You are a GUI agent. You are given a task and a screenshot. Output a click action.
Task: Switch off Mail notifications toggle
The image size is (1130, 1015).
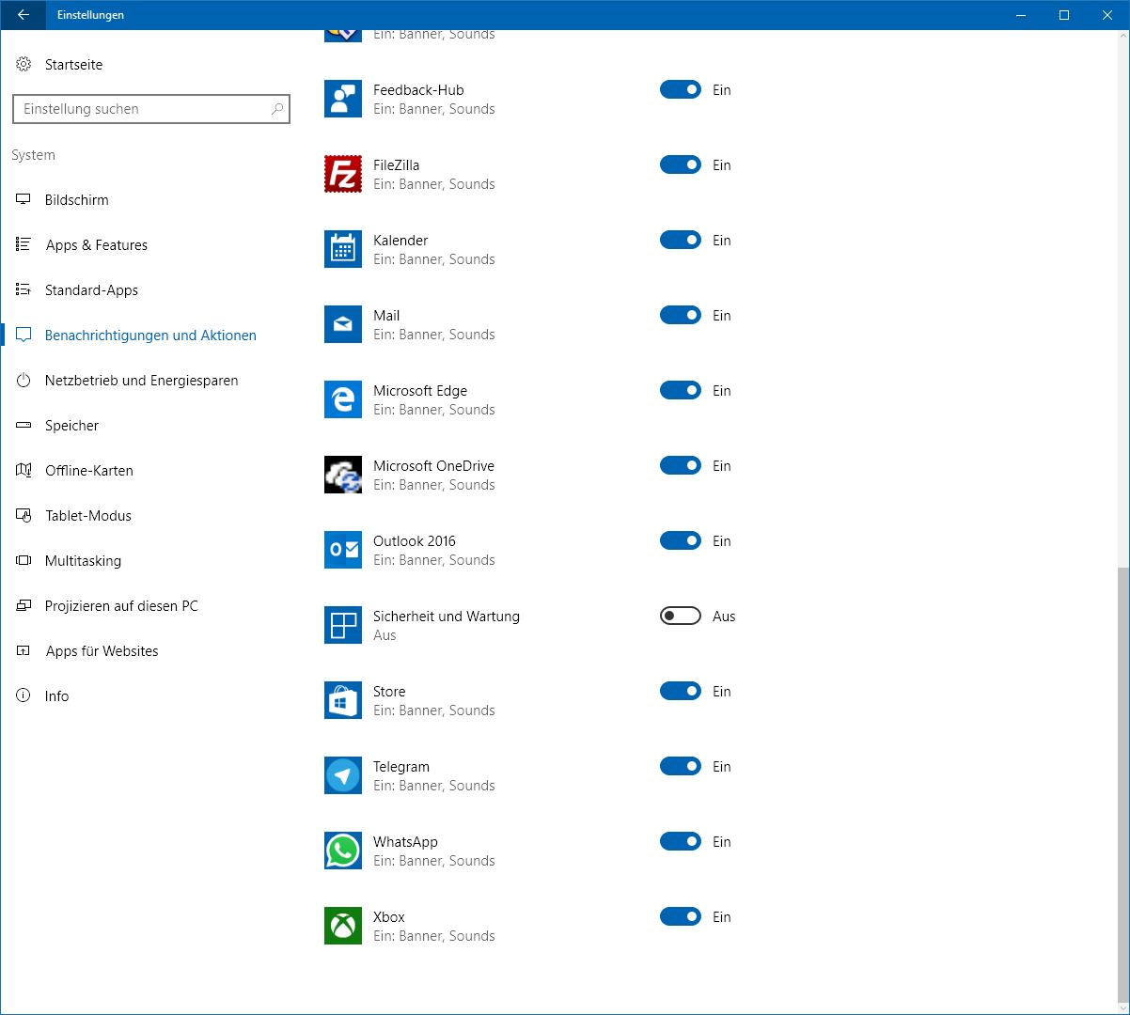[681, 315]
